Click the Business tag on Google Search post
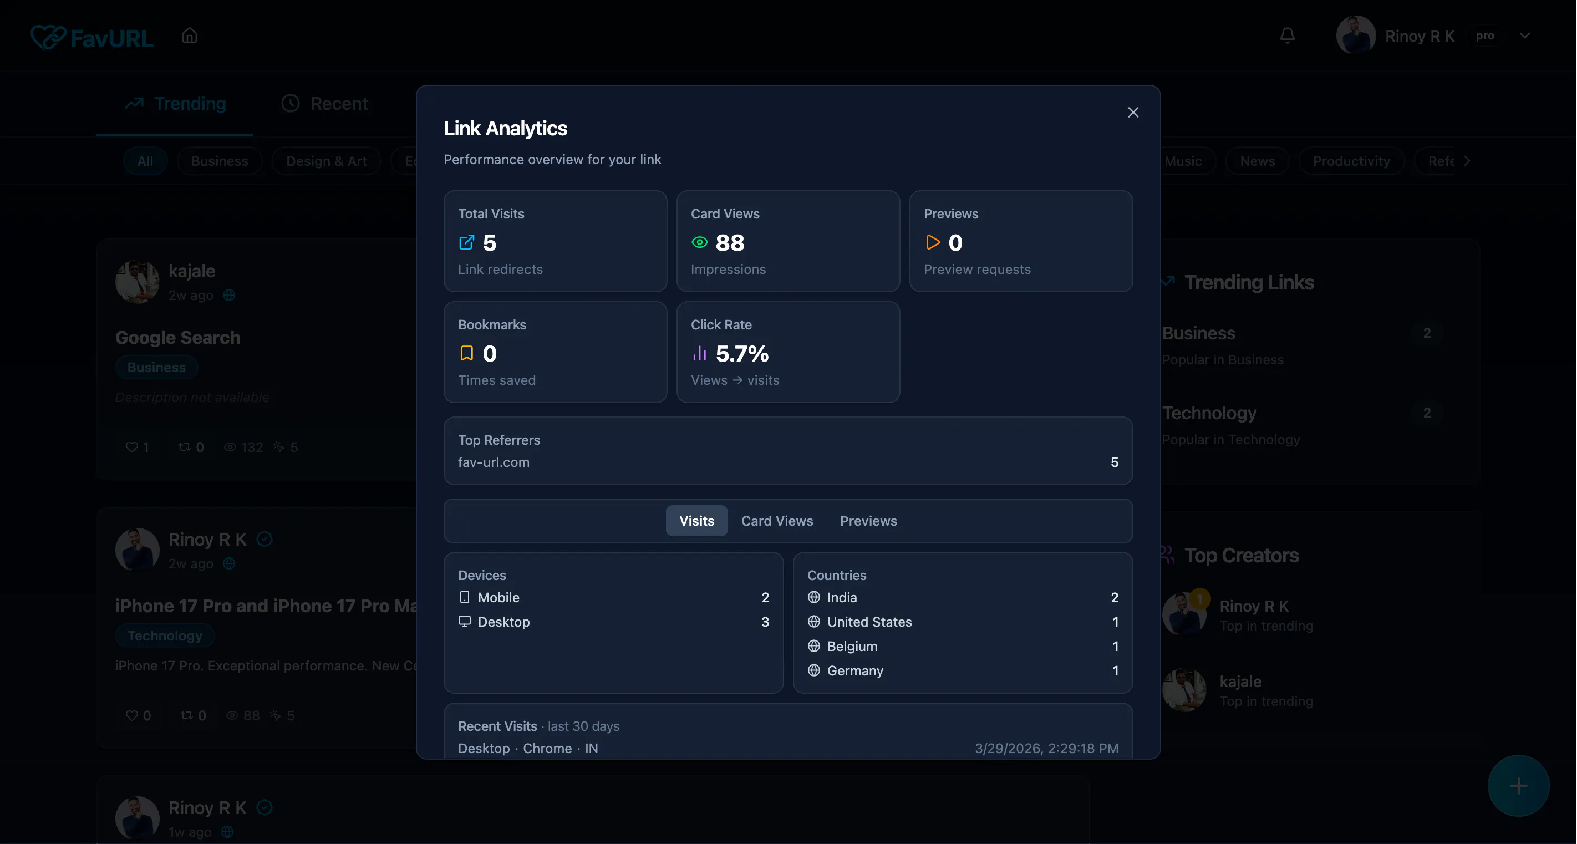The width and height of the screenshot is (1577, 844). tap(156, 367)
